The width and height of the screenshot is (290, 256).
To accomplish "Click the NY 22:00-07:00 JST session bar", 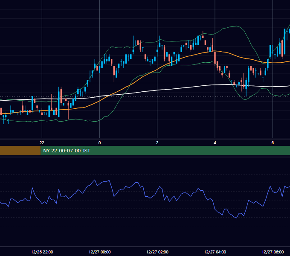I will click(165, 151).
